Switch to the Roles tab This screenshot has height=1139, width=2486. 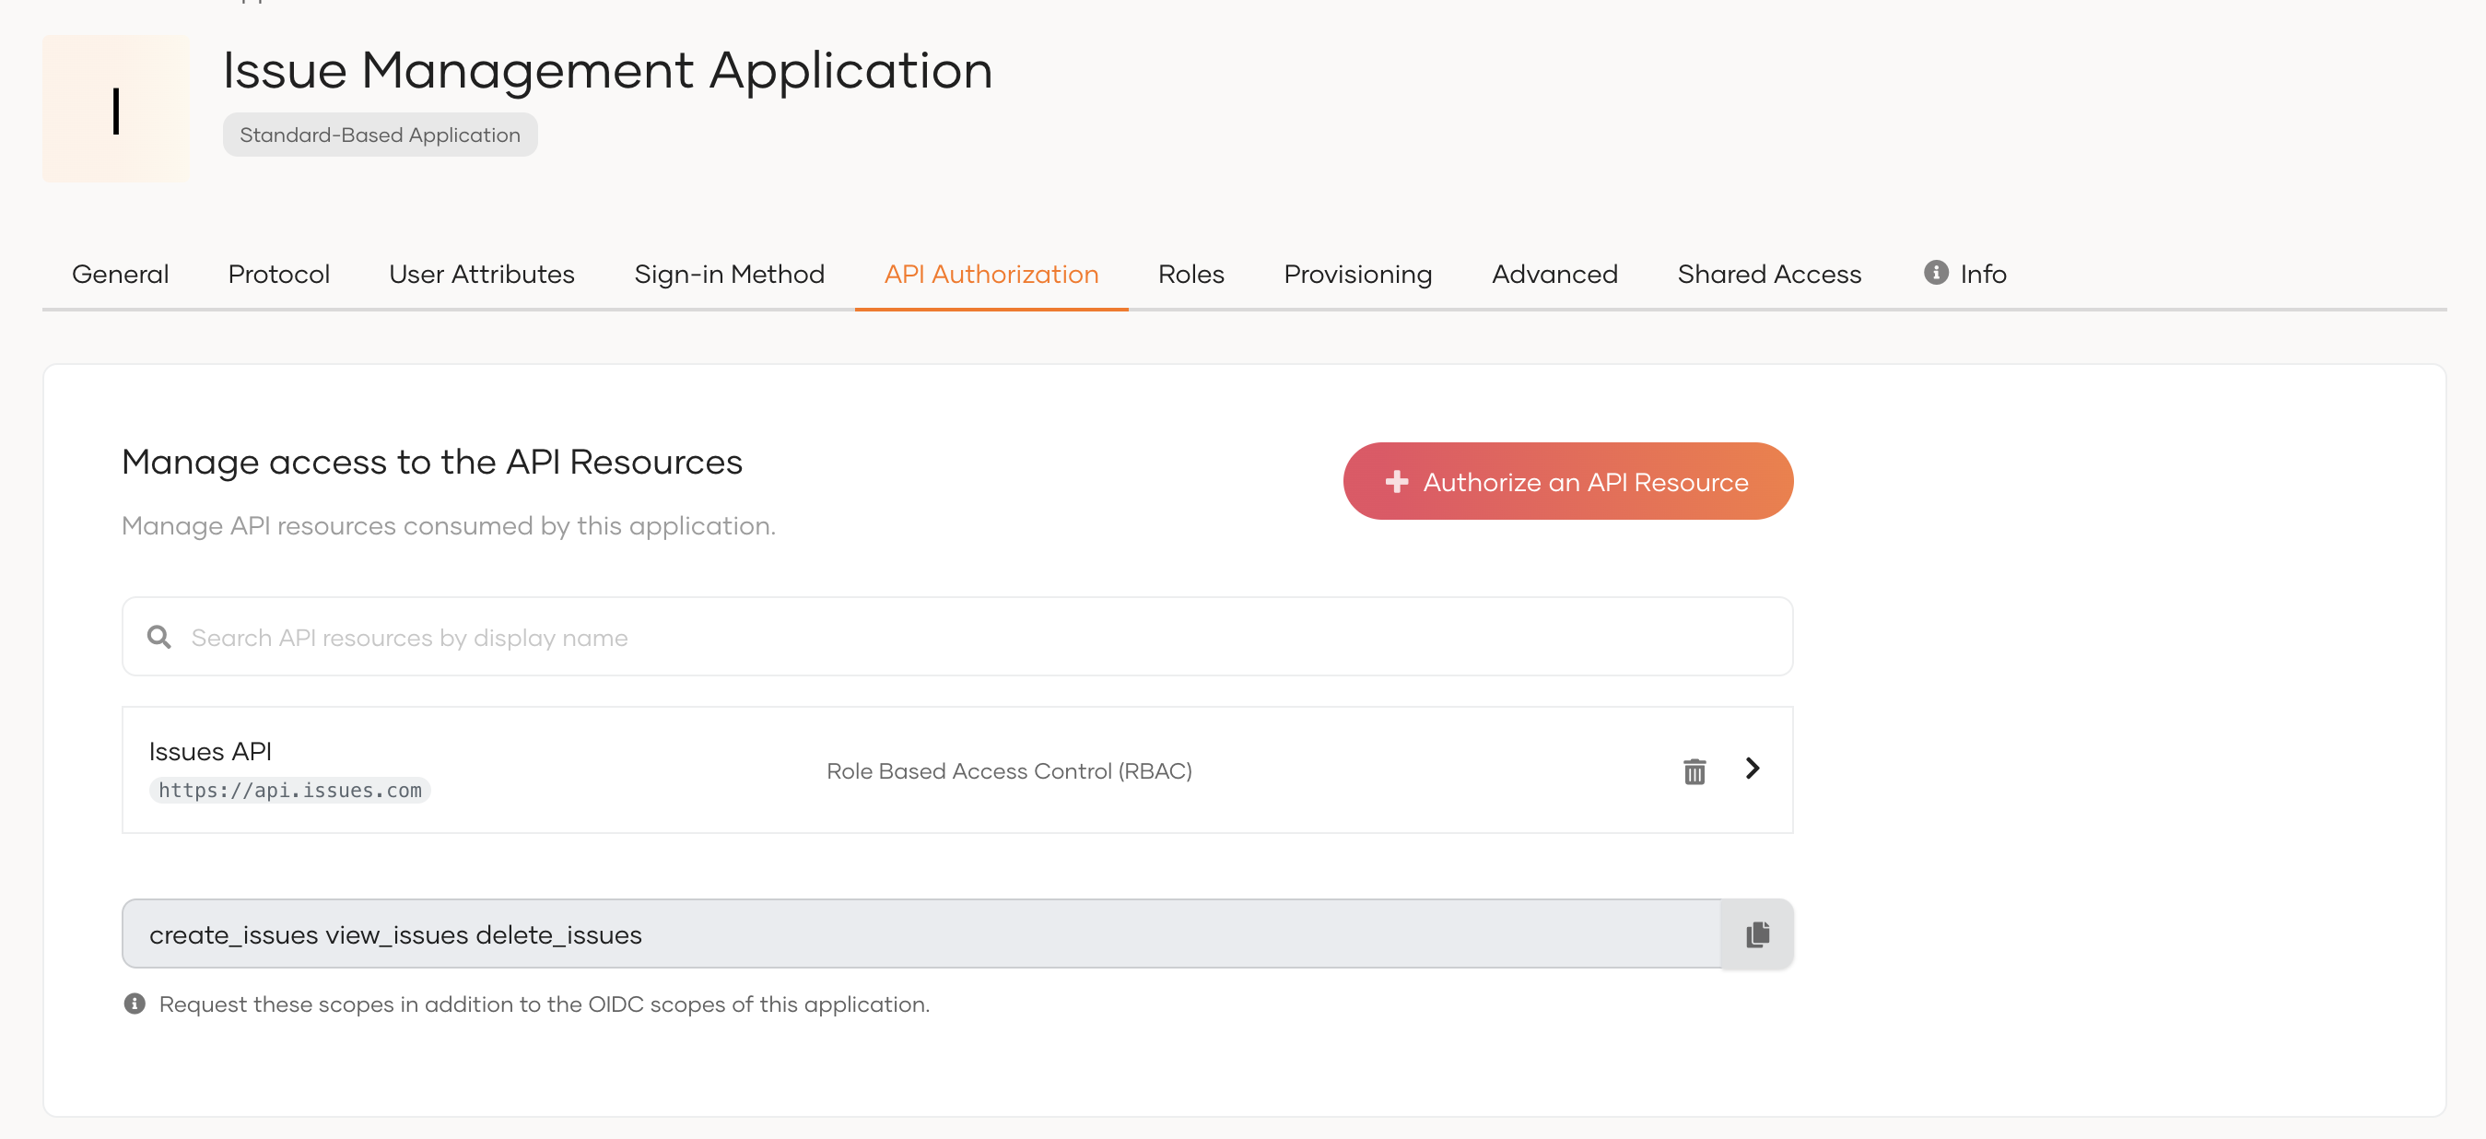(1190, 274)
